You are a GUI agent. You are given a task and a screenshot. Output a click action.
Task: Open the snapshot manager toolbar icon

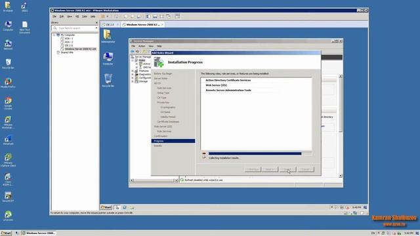tap(138, 16)
